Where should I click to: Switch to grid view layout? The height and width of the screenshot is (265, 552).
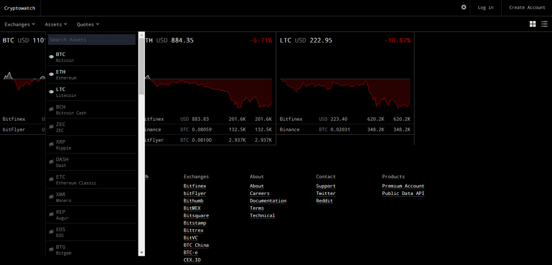pyautogui.click(x=533, y=24)
